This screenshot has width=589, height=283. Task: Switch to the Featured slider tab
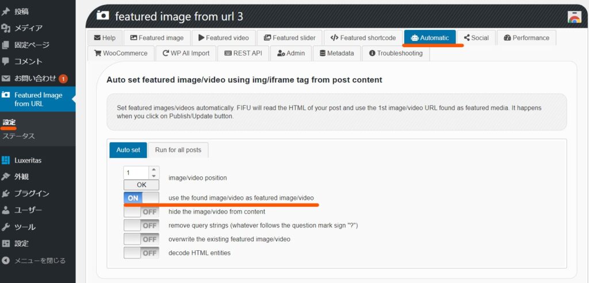click(290, 38)
